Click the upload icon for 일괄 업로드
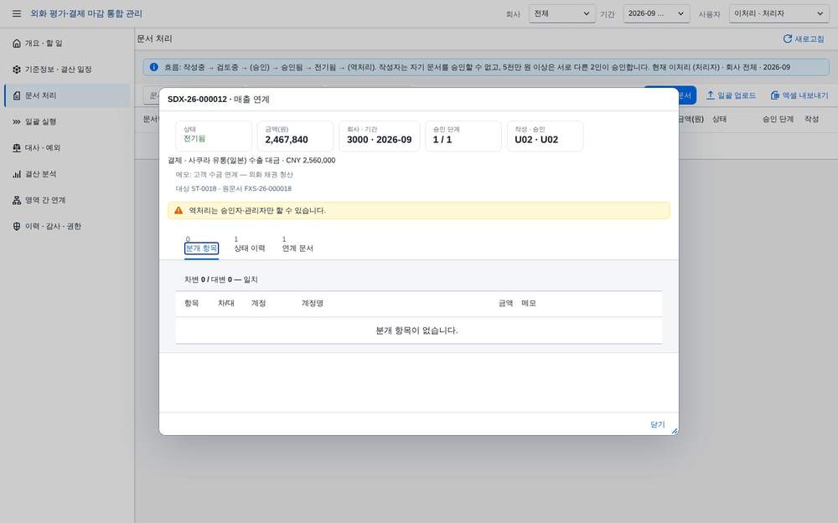 pyautogui.click(x=711, y=95)
